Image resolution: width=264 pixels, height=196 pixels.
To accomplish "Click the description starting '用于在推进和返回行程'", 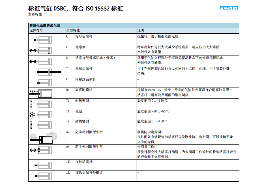I will pos(184,71).
